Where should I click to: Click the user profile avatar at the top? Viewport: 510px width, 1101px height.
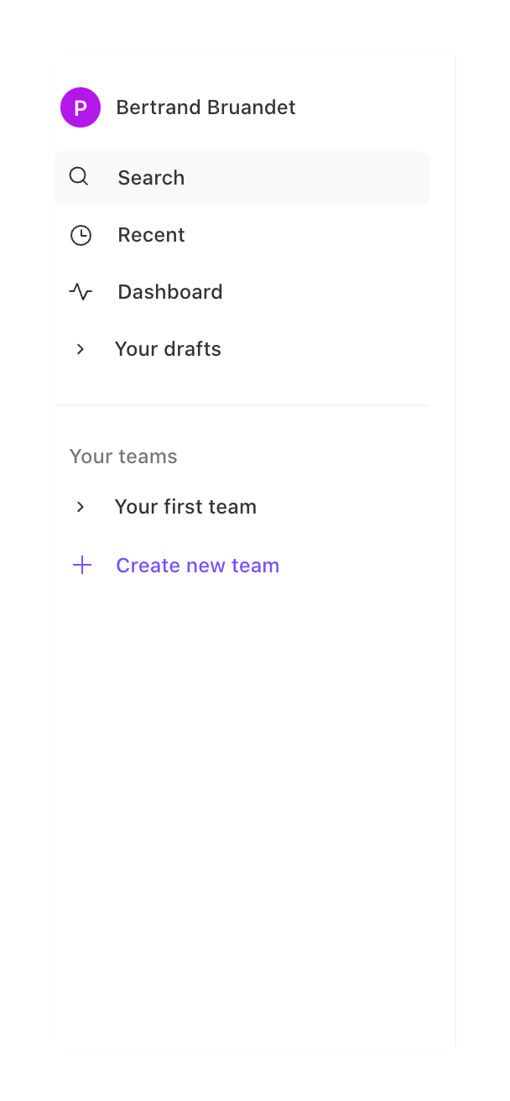pos(80,107)
